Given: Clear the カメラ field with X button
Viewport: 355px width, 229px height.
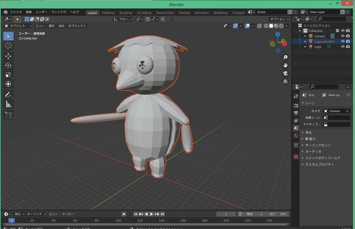Looking at the screenshot, I should pos(348,111).
